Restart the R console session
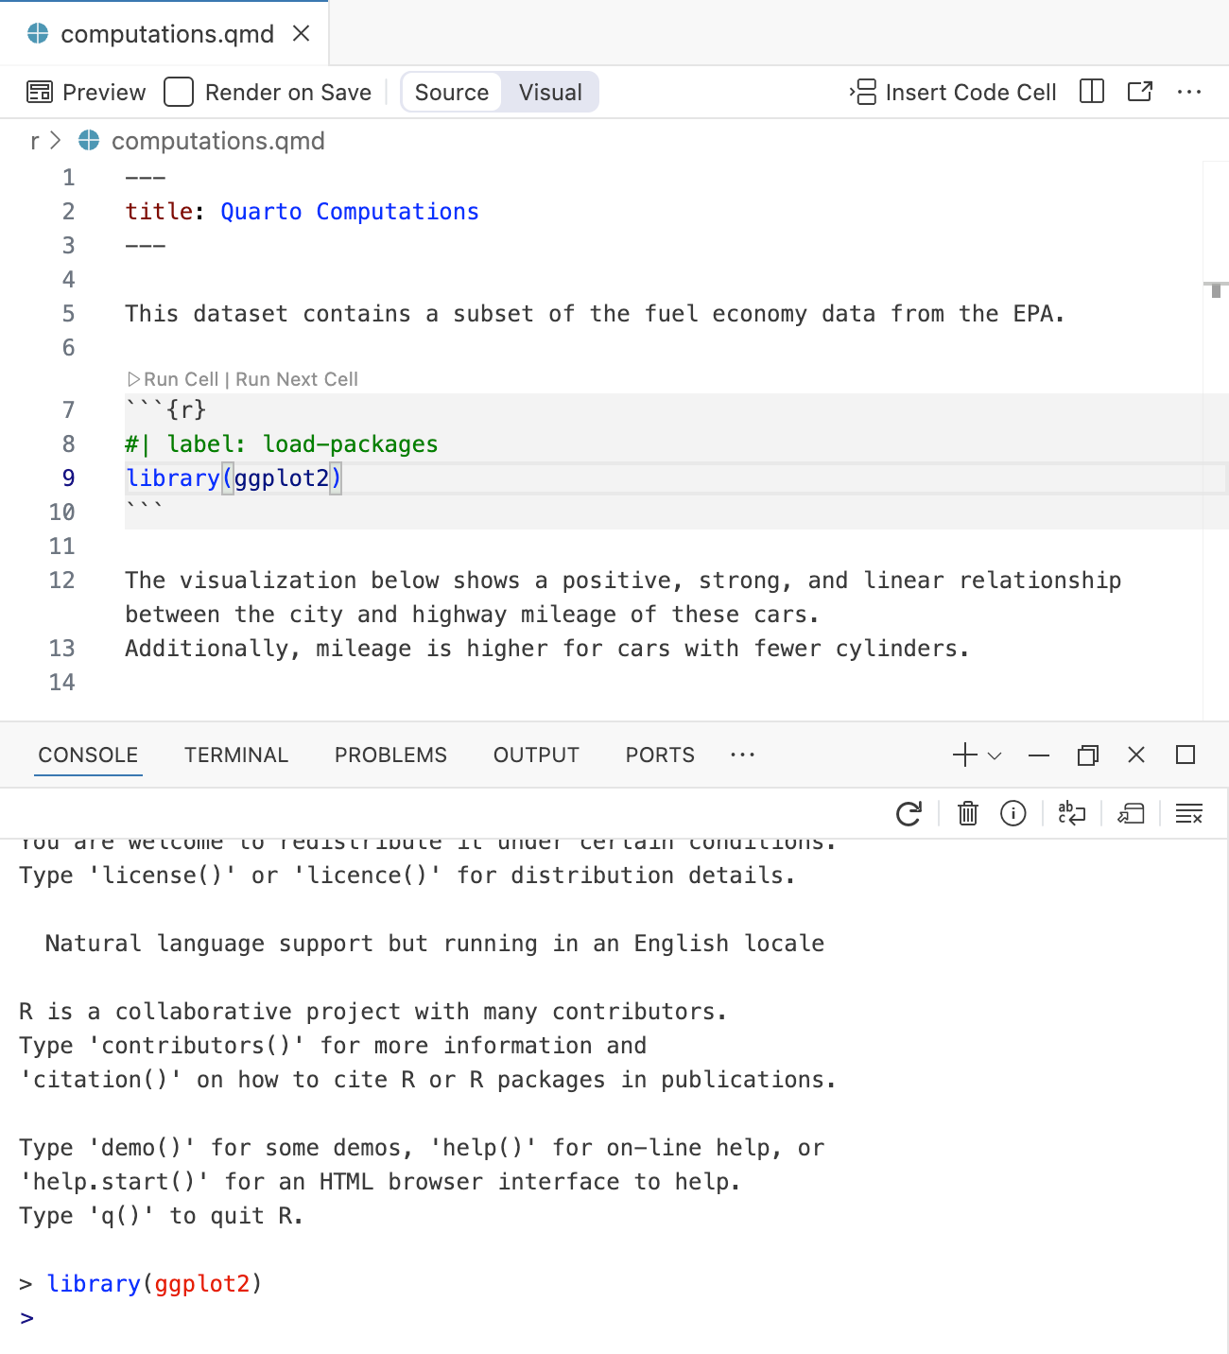 point(909,813)
